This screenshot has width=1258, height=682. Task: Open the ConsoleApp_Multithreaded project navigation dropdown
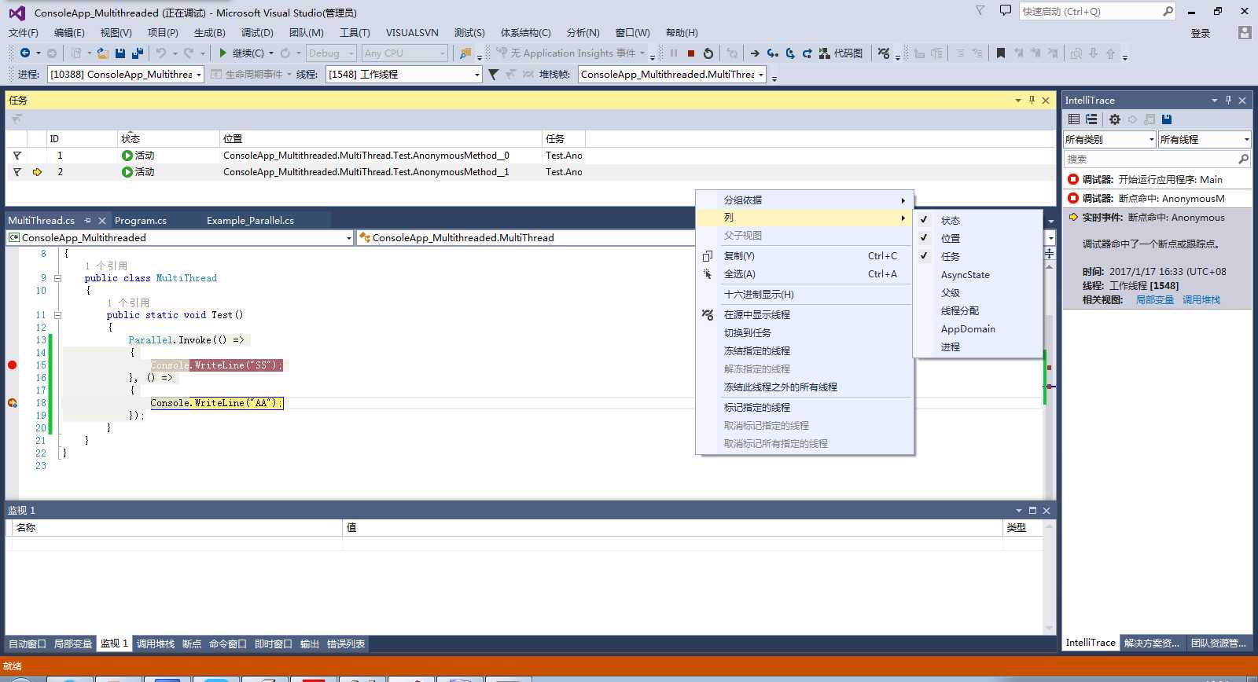[180, 237]
